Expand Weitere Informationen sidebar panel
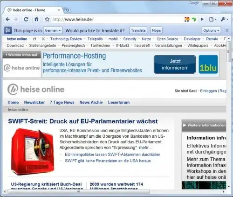Screen dimensions: 233x197 point(204,125)
